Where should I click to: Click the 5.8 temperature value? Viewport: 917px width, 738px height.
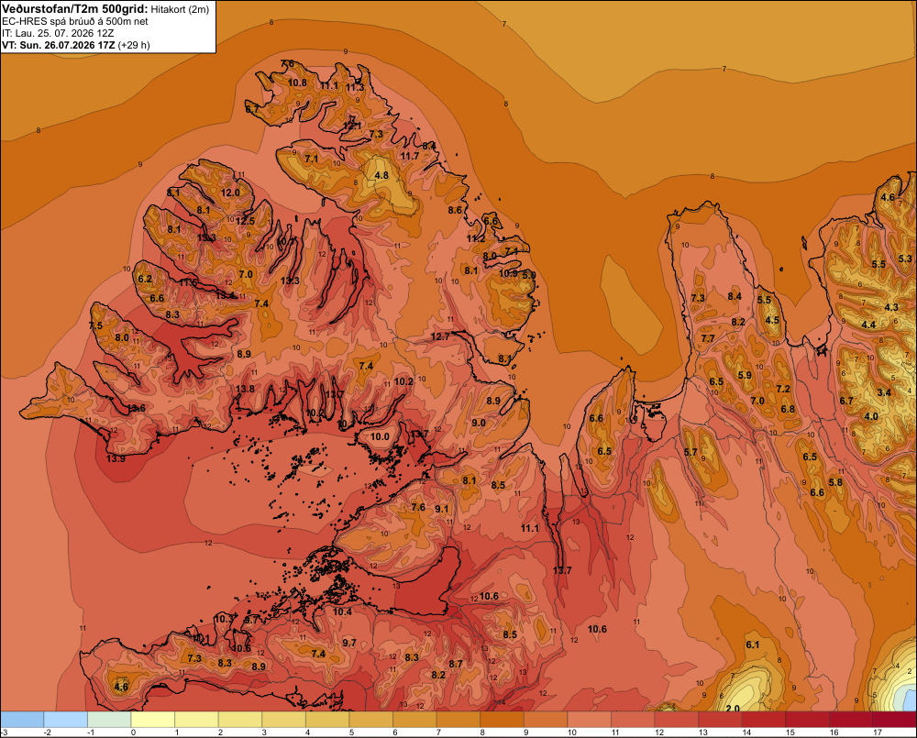coord(835,482)
